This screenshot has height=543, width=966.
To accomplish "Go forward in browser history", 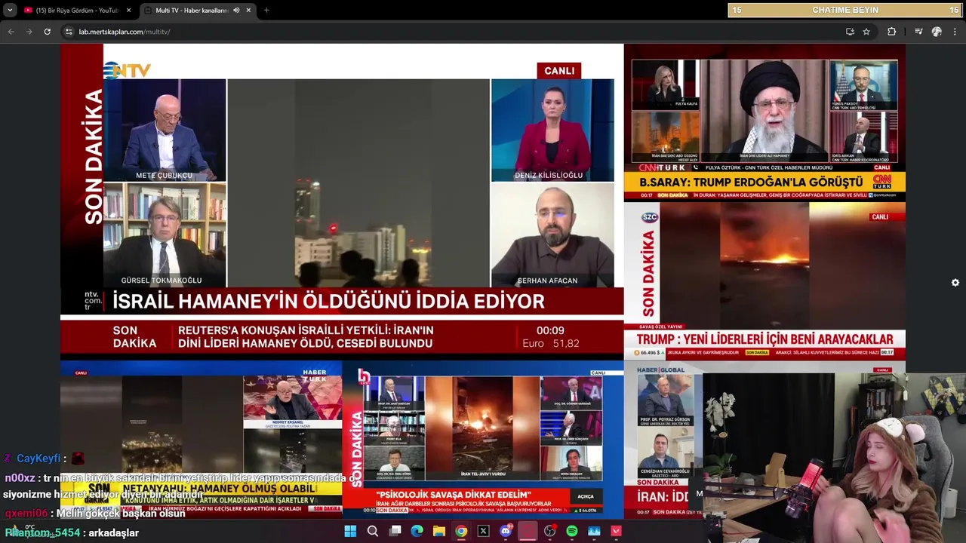I will tap(29, 32).
